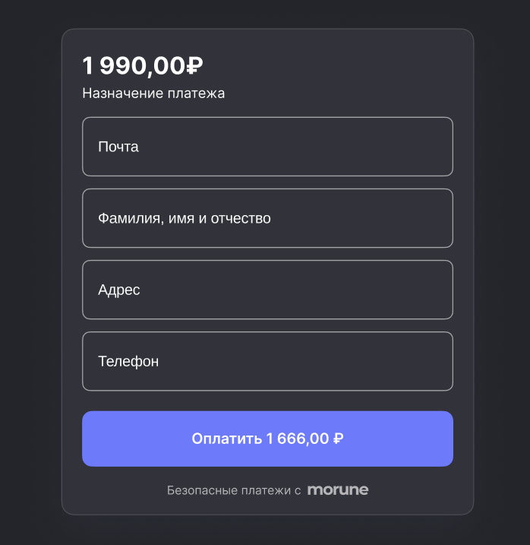Click the Почта placeholder text
This screenshot has width=530, height=545.
[118, 147]
